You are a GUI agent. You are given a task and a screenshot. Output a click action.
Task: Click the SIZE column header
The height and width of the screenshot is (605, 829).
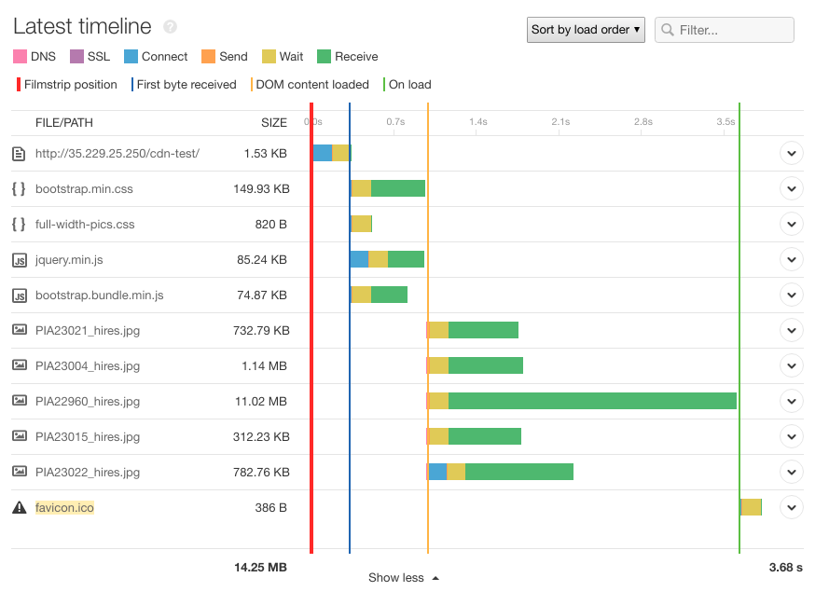(274, 123)
